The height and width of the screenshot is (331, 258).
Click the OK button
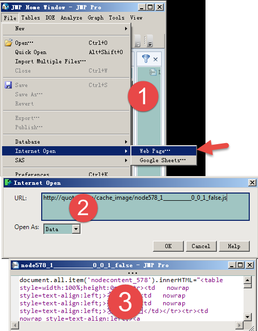[168, 246]
